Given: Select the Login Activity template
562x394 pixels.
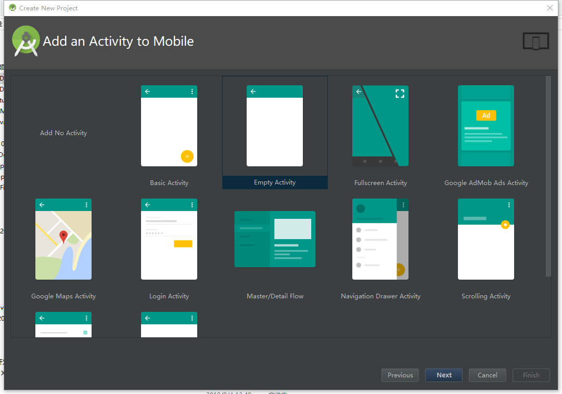Looking at the screenshot, I should [x=169, y=239].
